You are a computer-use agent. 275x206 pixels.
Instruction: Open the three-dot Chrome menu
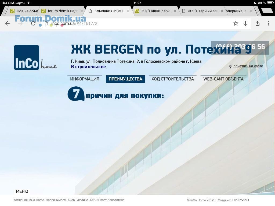tap(269, 23)
